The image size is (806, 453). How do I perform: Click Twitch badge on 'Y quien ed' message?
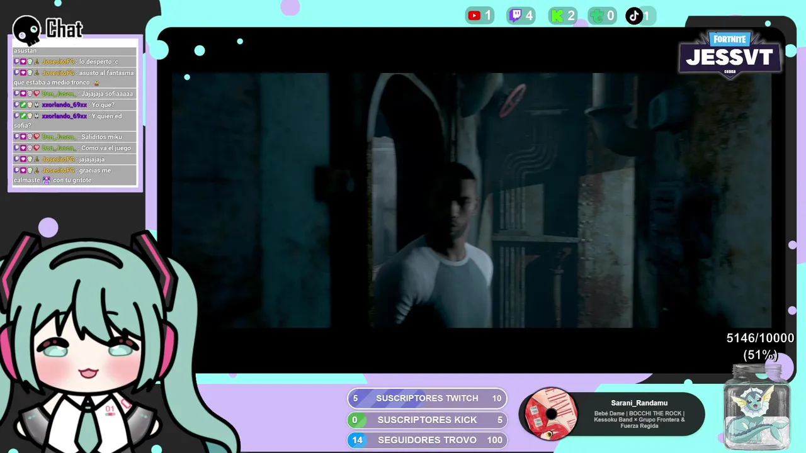point(17,116)
